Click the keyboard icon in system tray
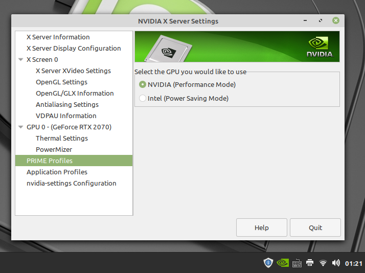 tap(296, 263)
